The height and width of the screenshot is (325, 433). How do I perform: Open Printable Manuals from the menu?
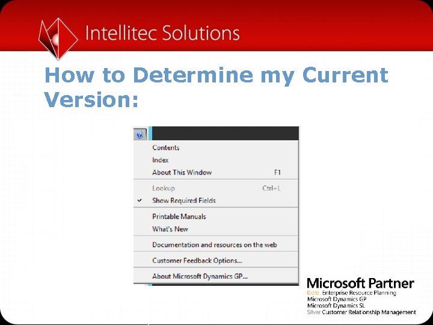pyautogui.click(x=216, y=217)
